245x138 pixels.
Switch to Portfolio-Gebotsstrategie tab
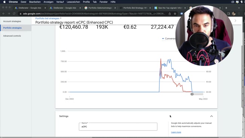[100, 8]
